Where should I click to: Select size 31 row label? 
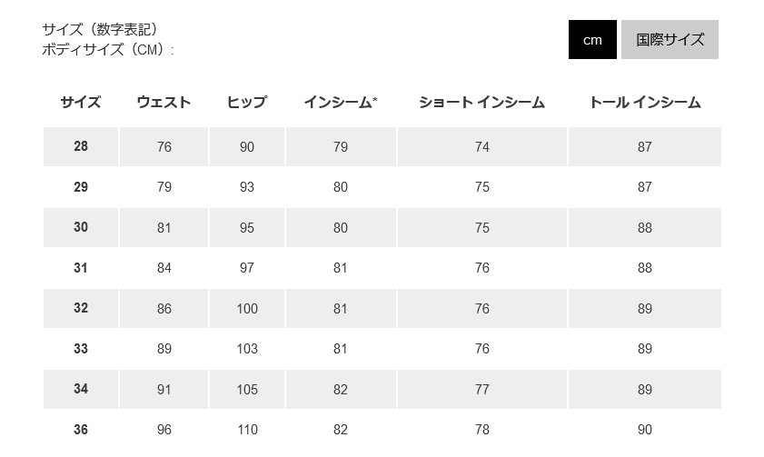click(x=81, y=267)
